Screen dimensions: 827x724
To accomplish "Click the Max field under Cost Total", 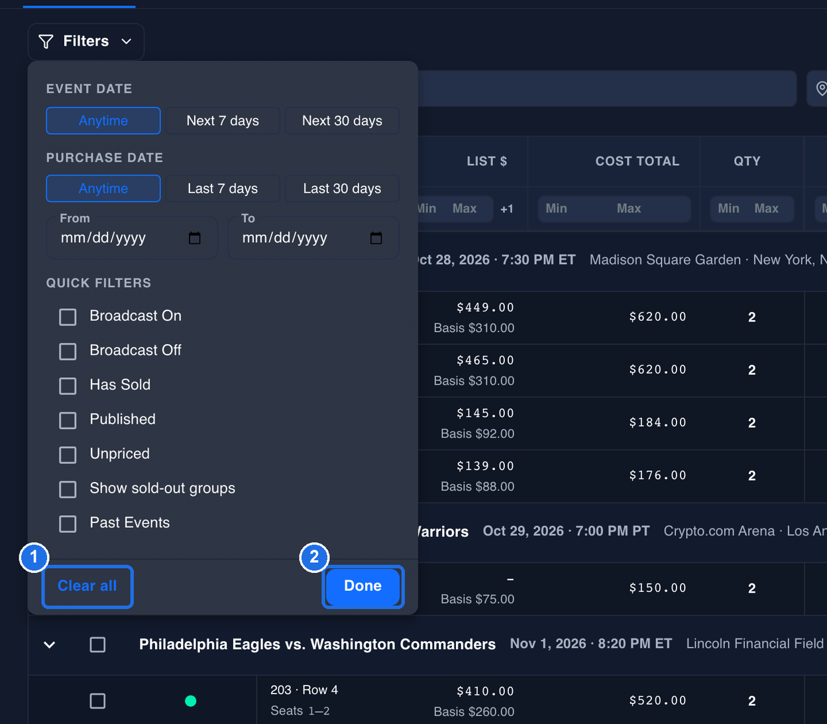I will click(x=629, y=209).
